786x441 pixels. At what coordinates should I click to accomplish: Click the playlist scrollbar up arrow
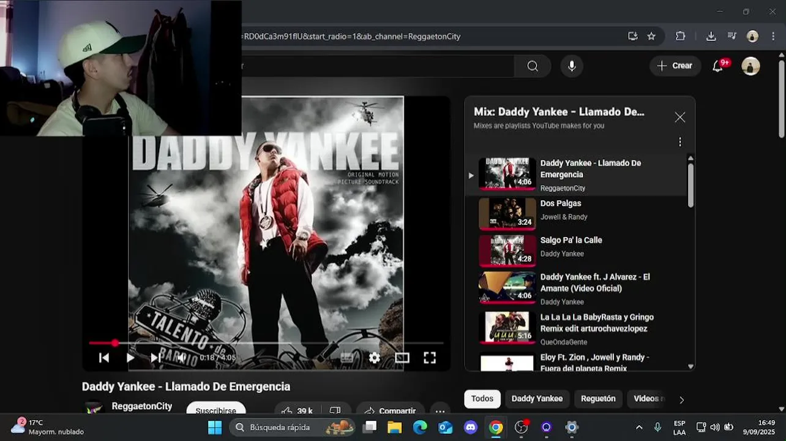691,158
